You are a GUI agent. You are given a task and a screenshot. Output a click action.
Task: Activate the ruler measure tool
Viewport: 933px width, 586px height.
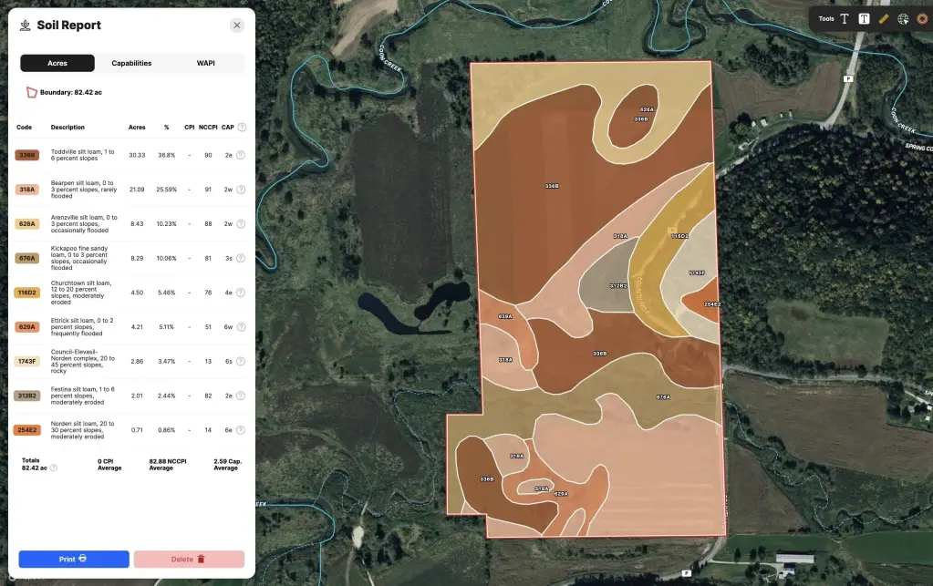pyautogui.click(x=884, y=19)
